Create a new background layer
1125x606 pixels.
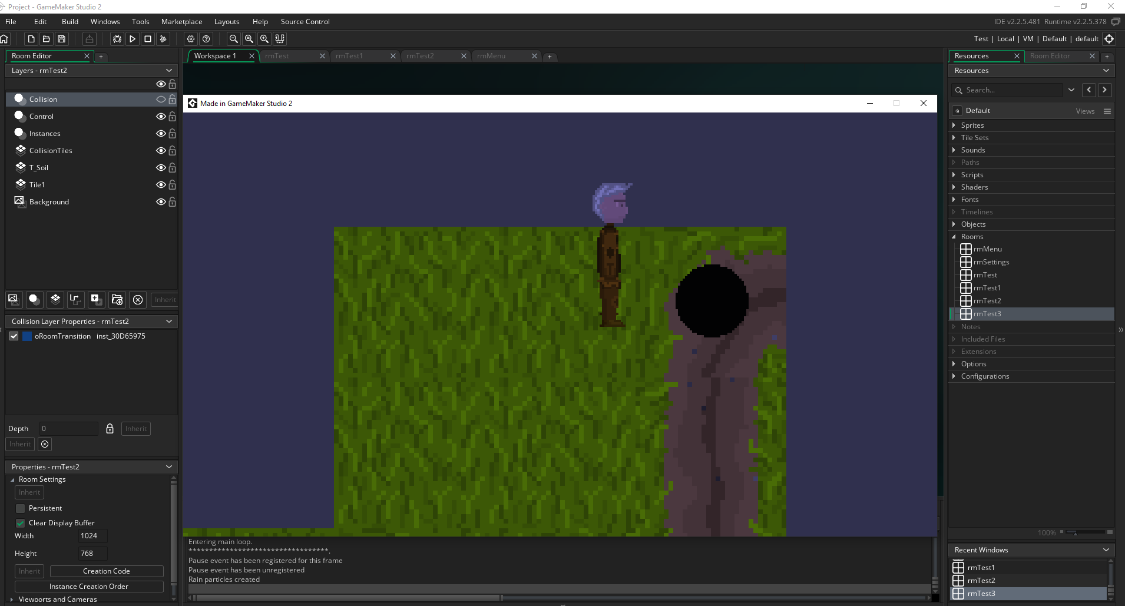[14, 299]
